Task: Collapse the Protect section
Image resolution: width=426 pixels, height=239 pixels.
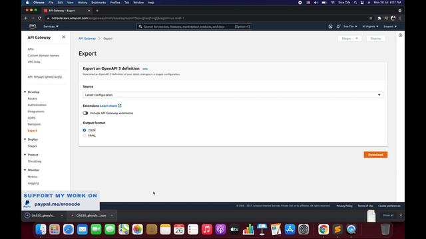Action: click(x=25, y=155)
